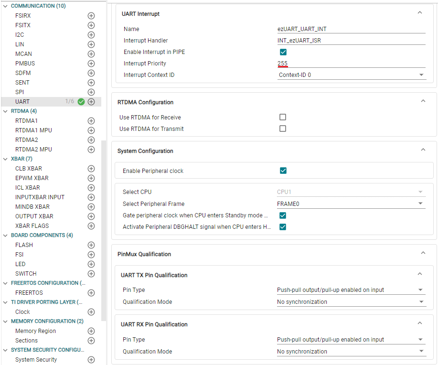Viewport: 438px width, 365px height.
Task: Add FREERTOS module with plus icon
Action: 91,293
